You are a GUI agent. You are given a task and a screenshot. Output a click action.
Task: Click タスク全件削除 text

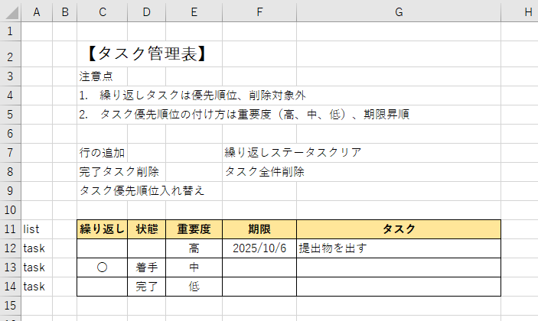(x=264, y=172)
